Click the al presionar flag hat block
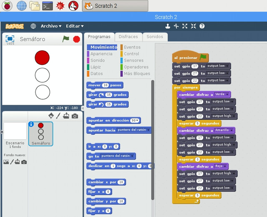 coord(190,57)
